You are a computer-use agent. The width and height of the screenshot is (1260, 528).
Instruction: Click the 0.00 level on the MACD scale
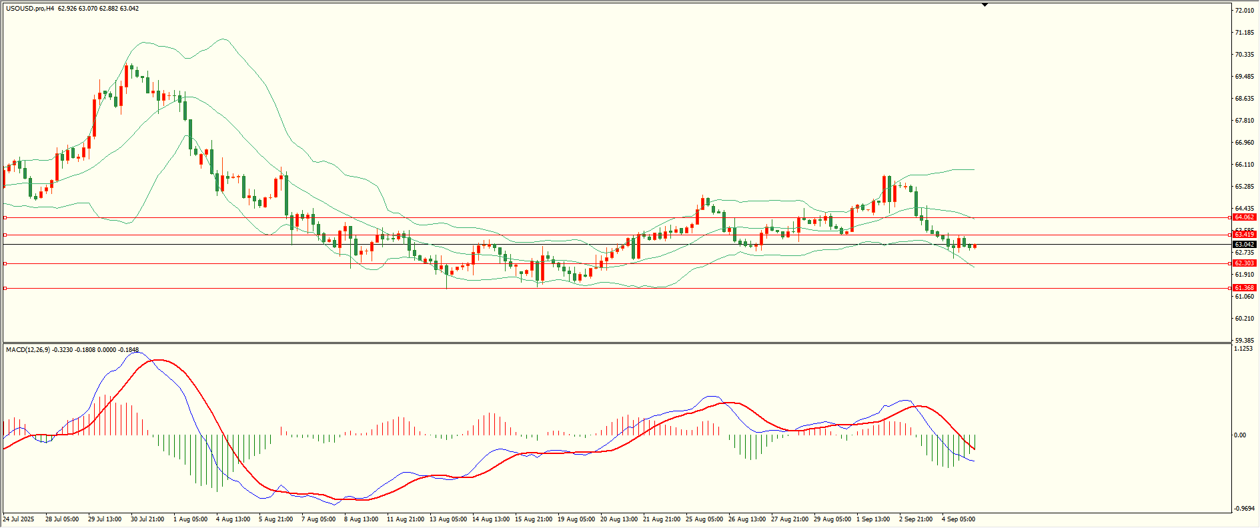coord(1240,435)
